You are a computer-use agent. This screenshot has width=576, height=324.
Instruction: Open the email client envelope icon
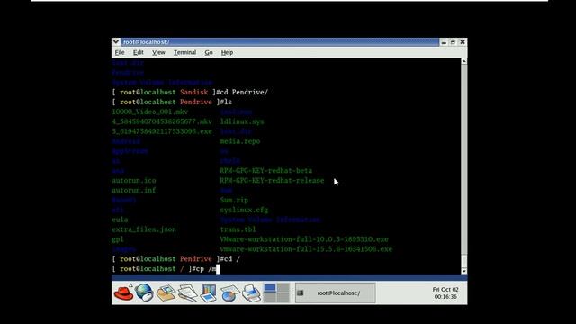point(166,293)
